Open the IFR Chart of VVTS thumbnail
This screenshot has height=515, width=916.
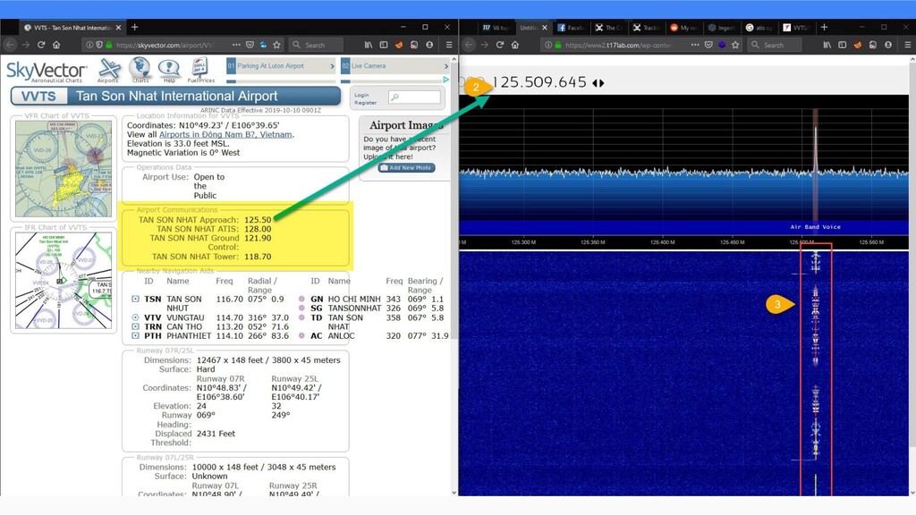click(x=64, y=280)
